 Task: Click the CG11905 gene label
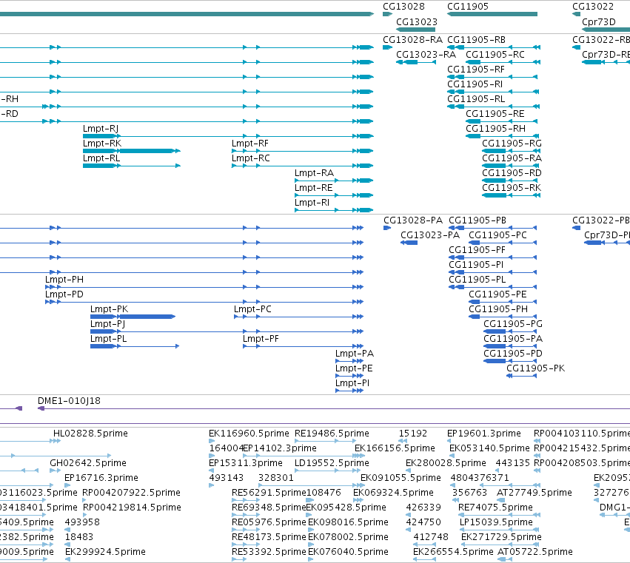point(468,7)
